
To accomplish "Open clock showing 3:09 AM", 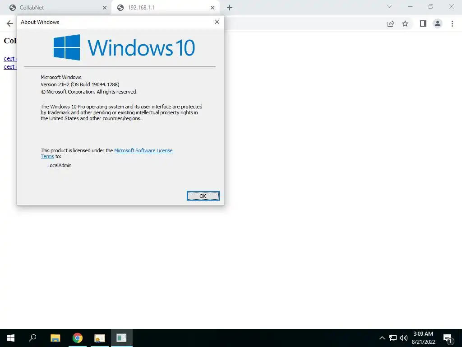I will [423, 338].
